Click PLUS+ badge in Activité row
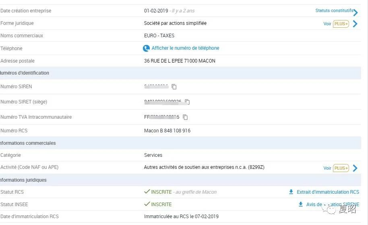 pos(341,168)
